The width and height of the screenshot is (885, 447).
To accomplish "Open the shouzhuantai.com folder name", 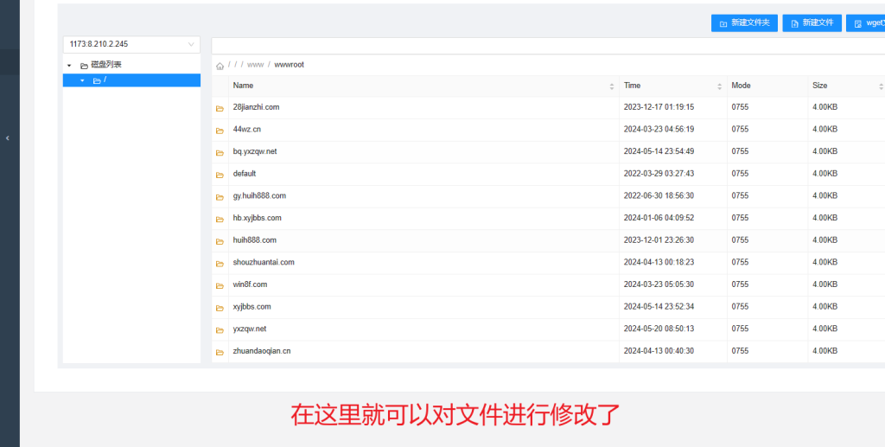I will (x=264, y=262).
